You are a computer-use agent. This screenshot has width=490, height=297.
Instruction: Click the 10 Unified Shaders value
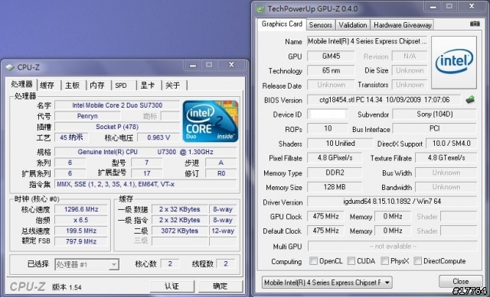pyautogui.click(x=340, y=144)
